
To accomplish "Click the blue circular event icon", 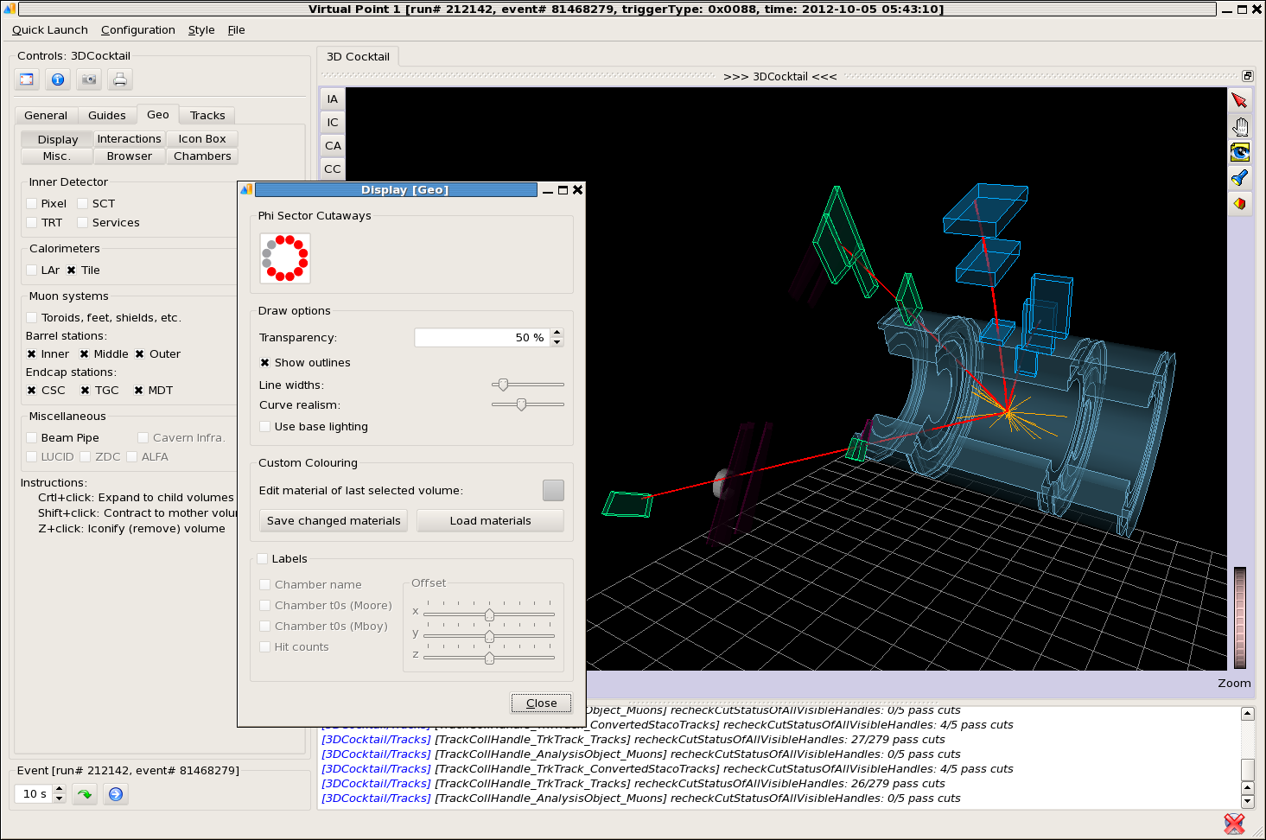I will pos(116,794).
